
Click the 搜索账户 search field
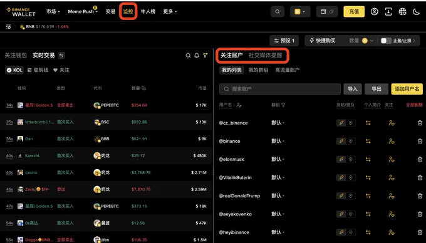click(280, 89)
